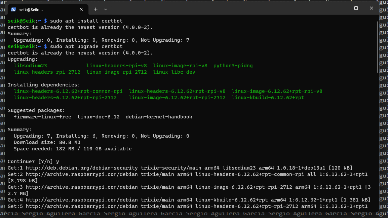Image resolution: width=388 pixels, height=218 pixels.
Task: Maximize the terminal window
Action: 356,8
